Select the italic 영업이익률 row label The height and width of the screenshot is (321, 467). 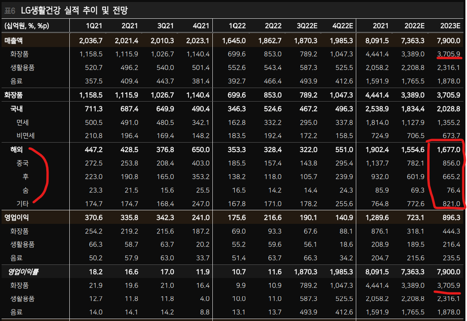pyautogui.click(x=23, y=272)
